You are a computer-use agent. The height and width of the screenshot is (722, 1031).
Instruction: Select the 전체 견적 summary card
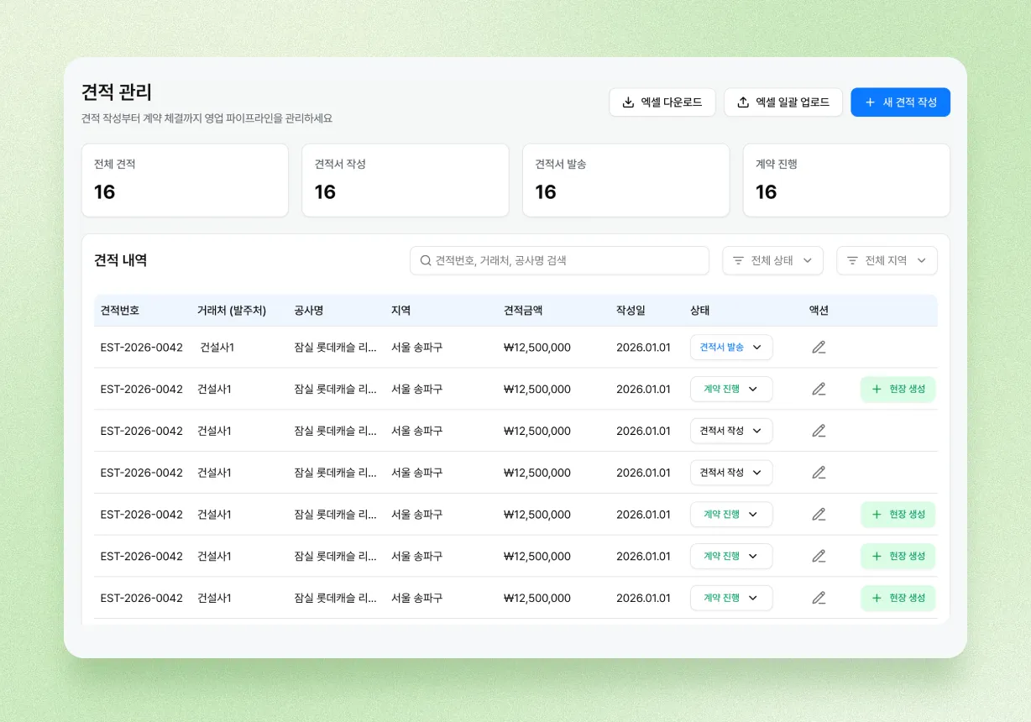coord(185,180)
